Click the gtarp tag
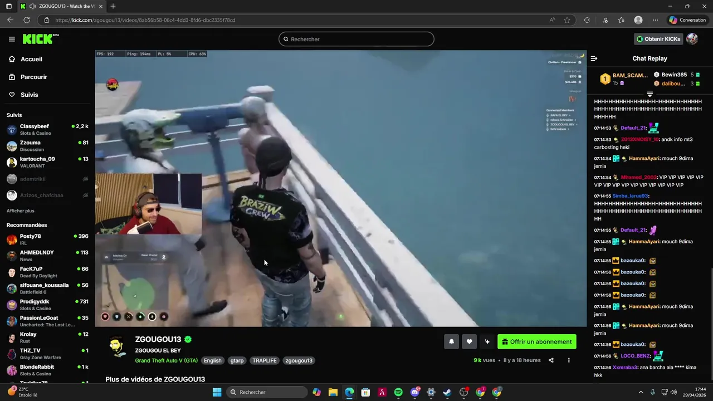Screen dimensions: 713x401 tap(237, 360)
